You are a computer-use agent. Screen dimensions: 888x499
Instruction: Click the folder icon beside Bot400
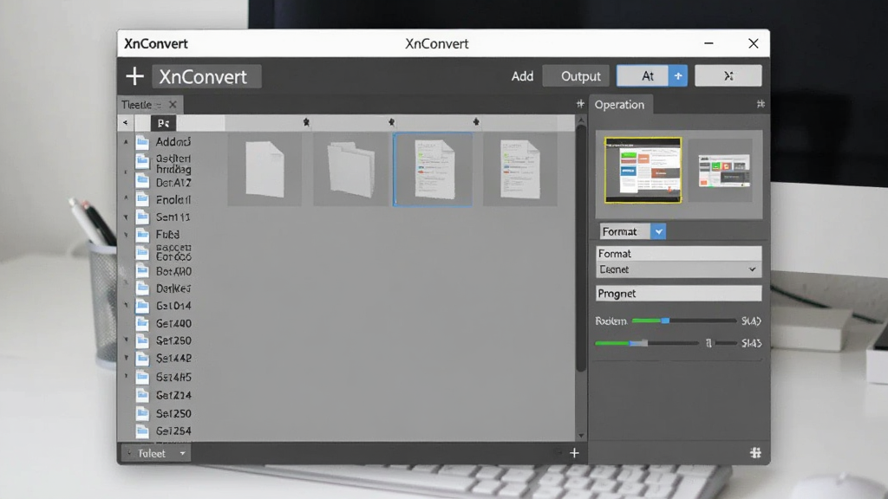tap(142, 271)
